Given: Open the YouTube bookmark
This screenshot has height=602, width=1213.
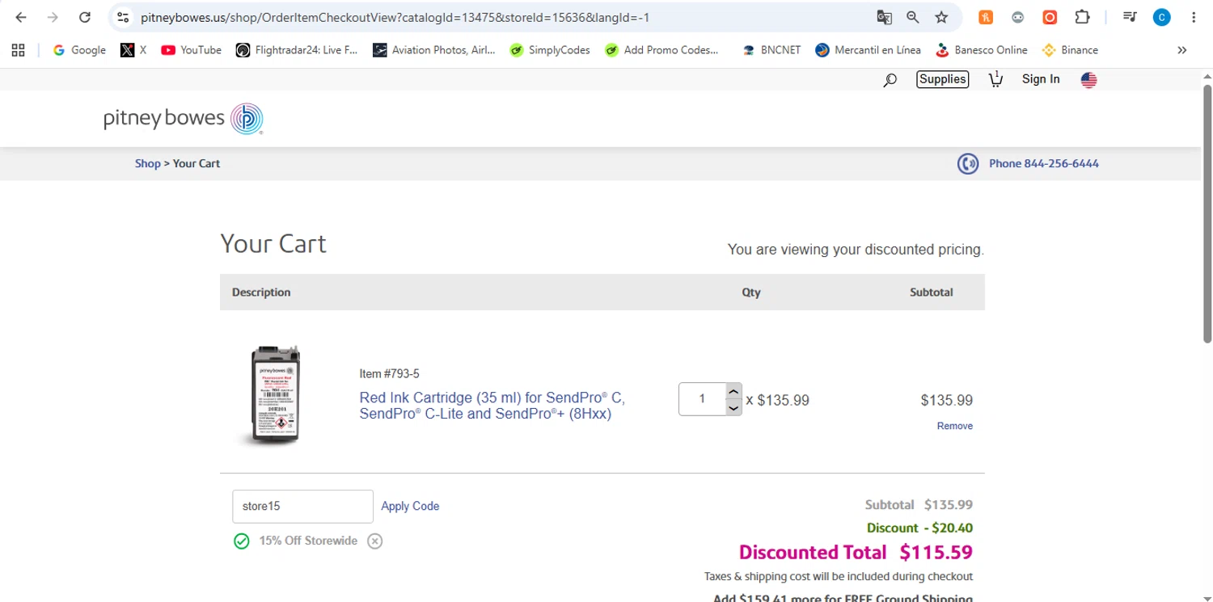Looking at the screenshot, I should [x=191, y=50].
